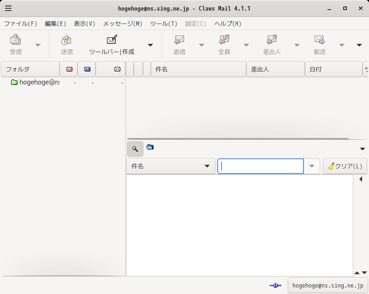Screen dimensions: 369x294
Task: Open the dropdown arrow next to 転送
Action: pyautogui.click(x=342, y=45)
